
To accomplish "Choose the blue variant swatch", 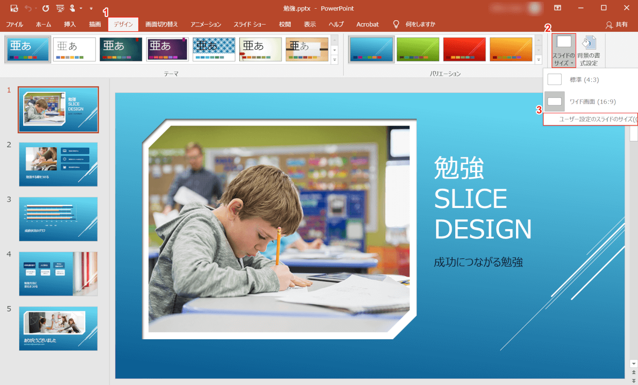I will coord(371,49).
